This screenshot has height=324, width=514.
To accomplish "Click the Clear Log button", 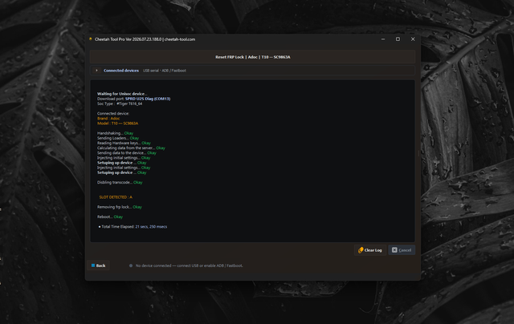I will click(x=369, y=250).
